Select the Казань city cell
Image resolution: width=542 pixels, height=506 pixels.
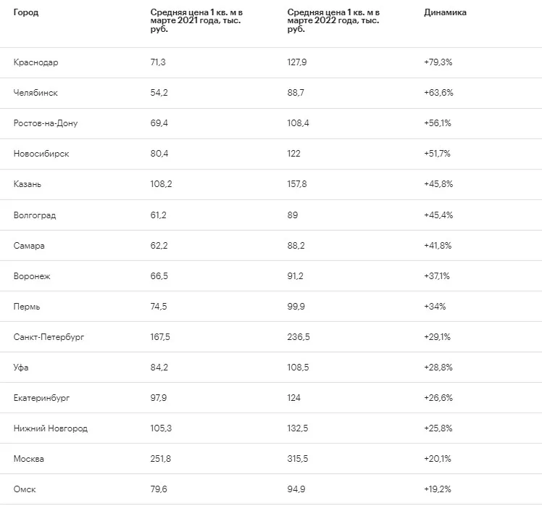click(28, 184)
